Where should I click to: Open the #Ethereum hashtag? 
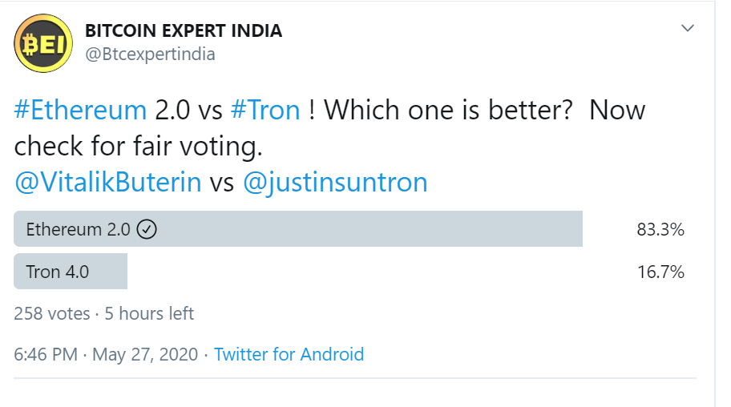[80, 111]
